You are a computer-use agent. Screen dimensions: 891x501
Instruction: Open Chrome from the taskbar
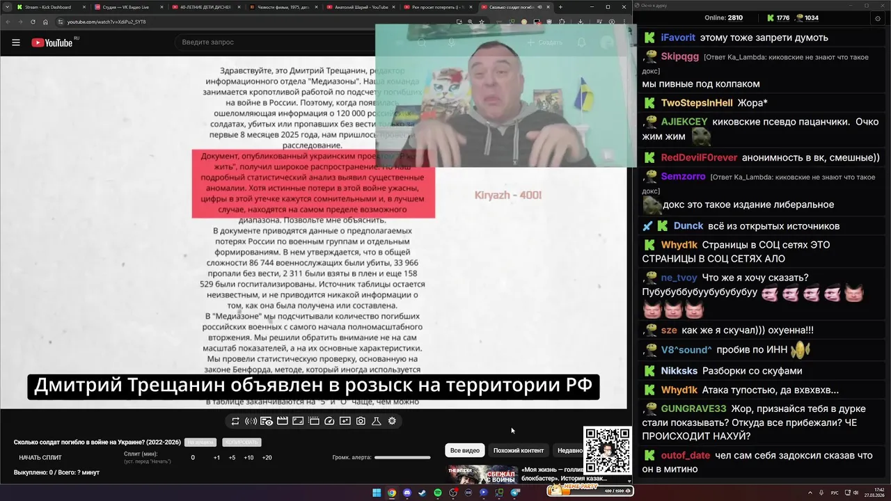point(392,493)
